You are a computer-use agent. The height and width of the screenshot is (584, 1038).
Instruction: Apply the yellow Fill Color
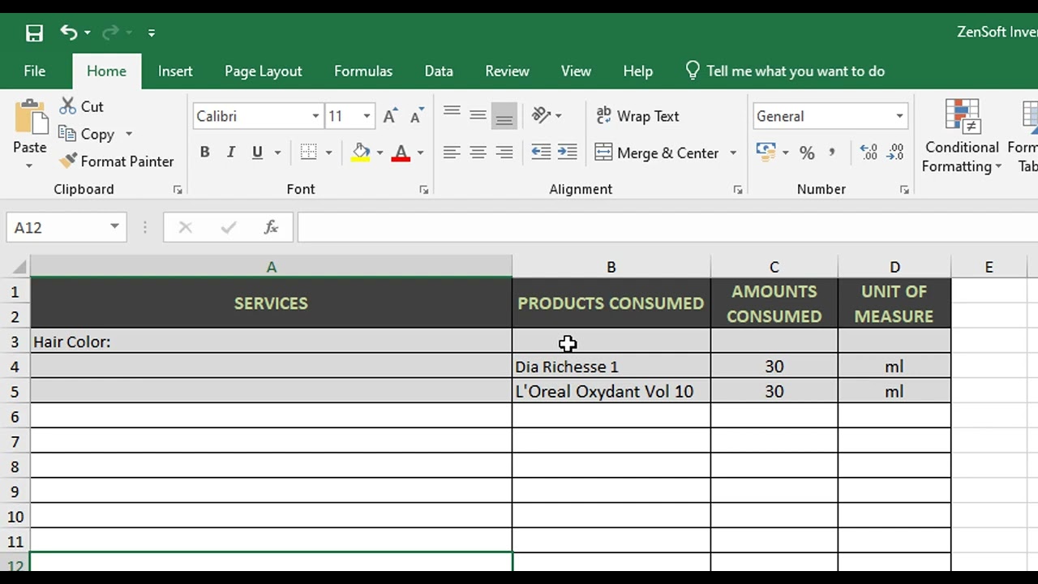361,152
